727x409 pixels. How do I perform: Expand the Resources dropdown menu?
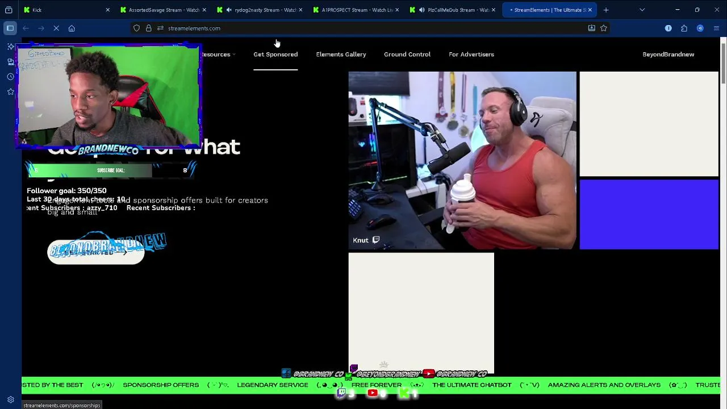pos(218,55)
